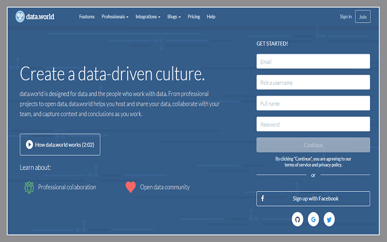Click the Facebook logo icon
This screenshot has width=387, height=242.
(262, 198)
